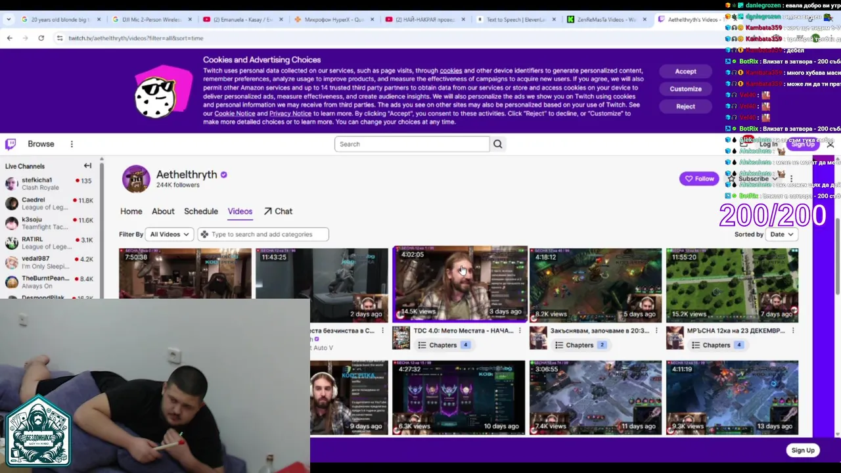841x473 pixels.
Task: Click the verified badge next to Aethelthryth
Action: (224, 175)
